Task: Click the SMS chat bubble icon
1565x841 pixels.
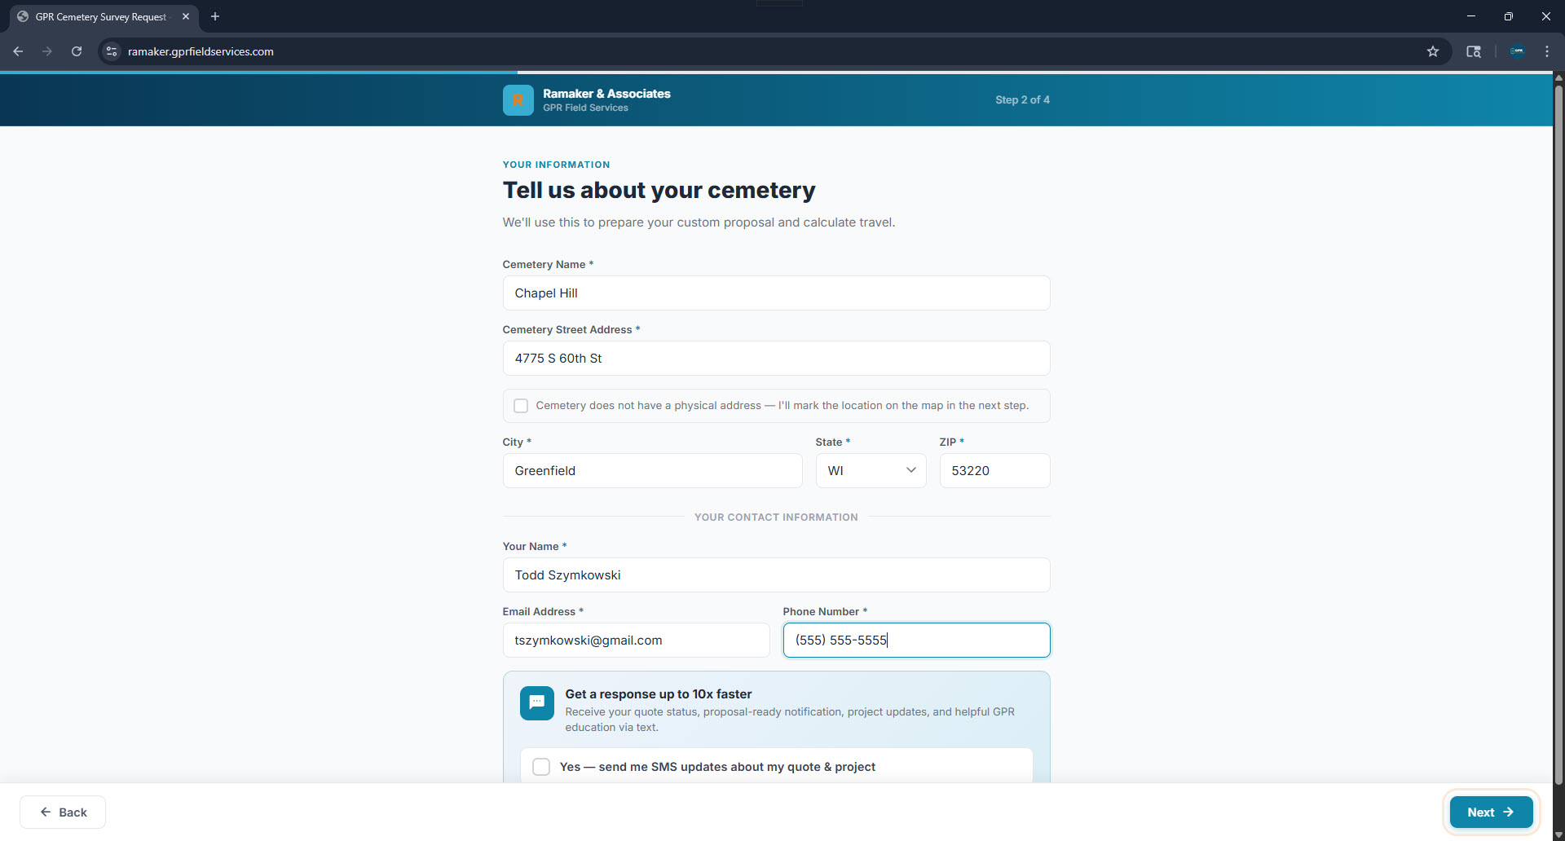Action: (536, 702)
